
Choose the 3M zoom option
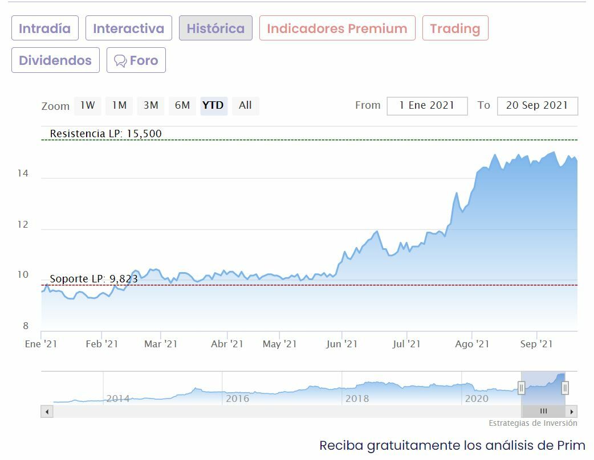pos(150,105)
